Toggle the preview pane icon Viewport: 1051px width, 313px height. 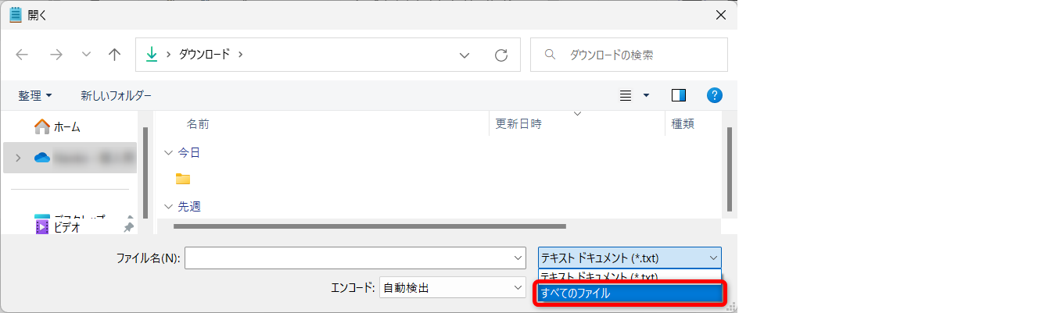[679, 95]
